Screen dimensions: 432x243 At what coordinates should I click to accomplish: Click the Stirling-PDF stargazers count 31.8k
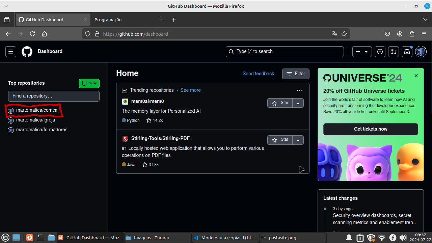pos(151,165)
